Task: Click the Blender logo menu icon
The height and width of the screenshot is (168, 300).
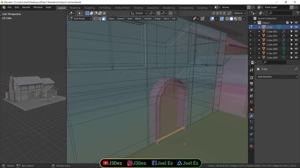Action: (x=4, y=7)
